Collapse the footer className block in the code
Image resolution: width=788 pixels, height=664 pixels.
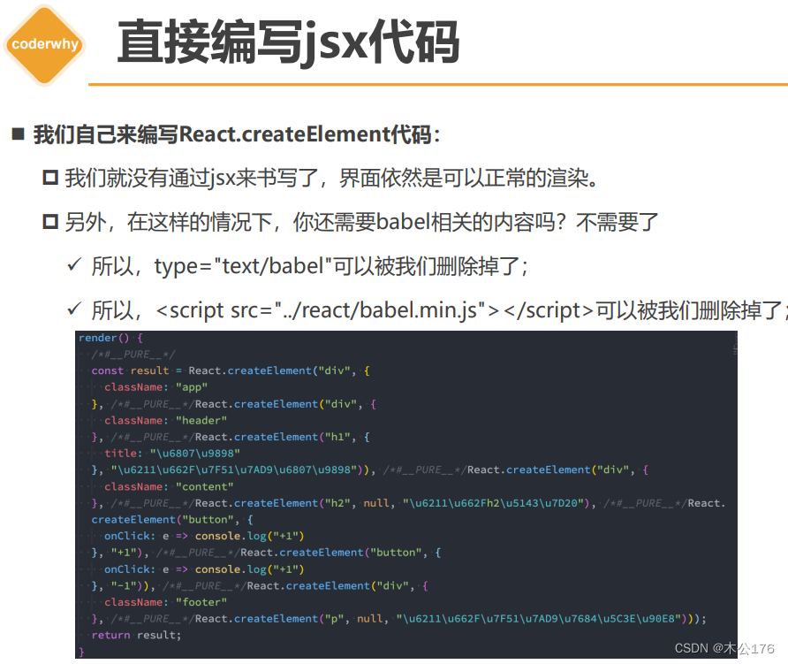point(146,602)
